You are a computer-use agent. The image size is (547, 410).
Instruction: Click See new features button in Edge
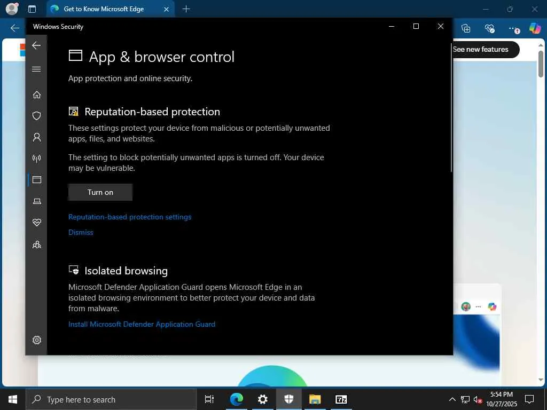[x=486, y=50]
